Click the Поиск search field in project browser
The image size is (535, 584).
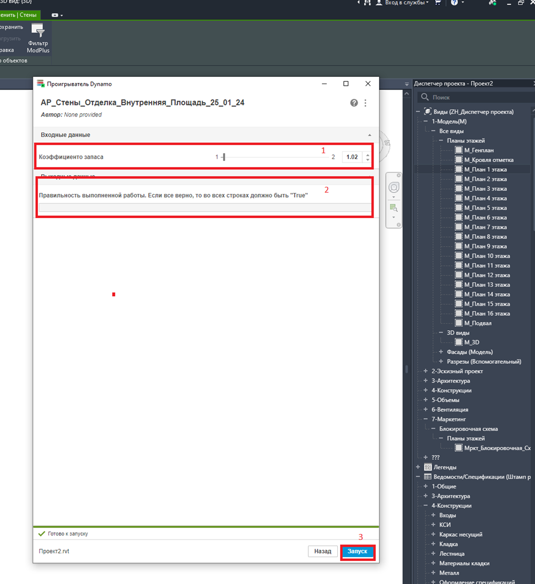click(476, 97)
